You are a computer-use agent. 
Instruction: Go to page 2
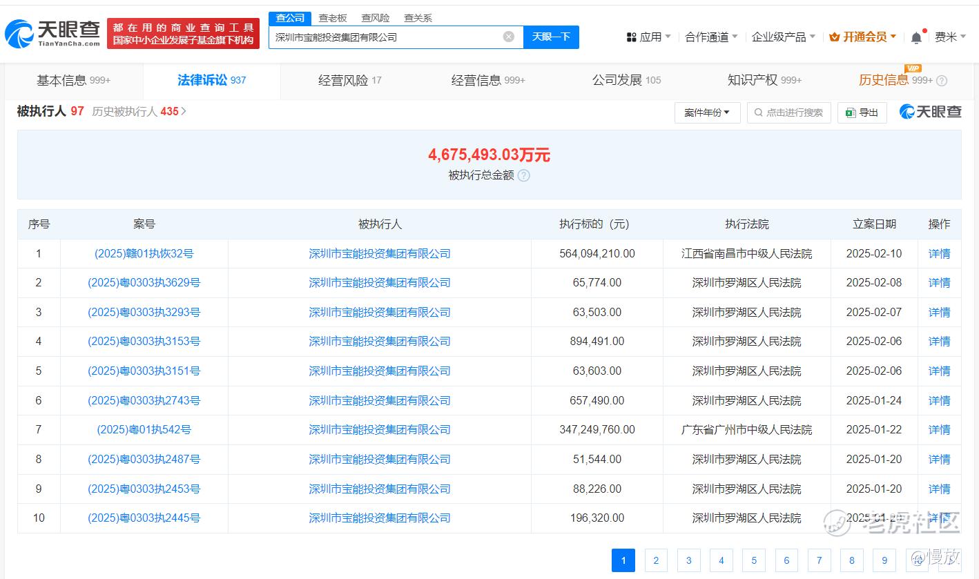[656, 560]
